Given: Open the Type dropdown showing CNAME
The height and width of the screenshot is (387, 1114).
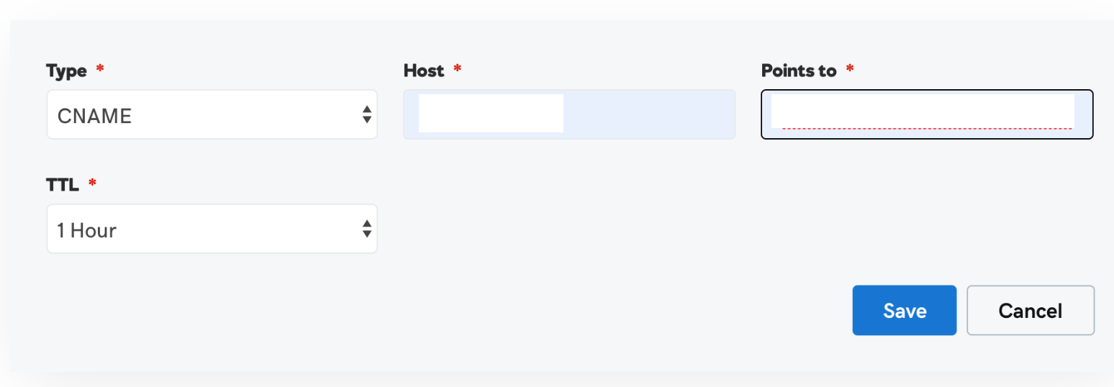Looking at the screenshot, I should (212, 114).
